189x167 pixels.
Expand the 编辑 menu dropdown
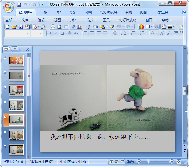pos(43,20)
